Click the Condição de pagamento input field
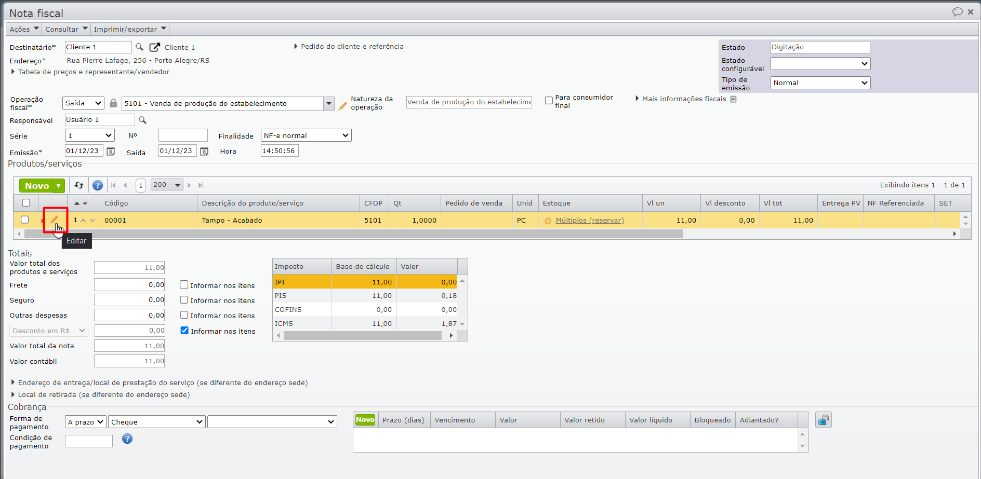The width and height of the screenshot is (981, 479). [x=88, y=441]
